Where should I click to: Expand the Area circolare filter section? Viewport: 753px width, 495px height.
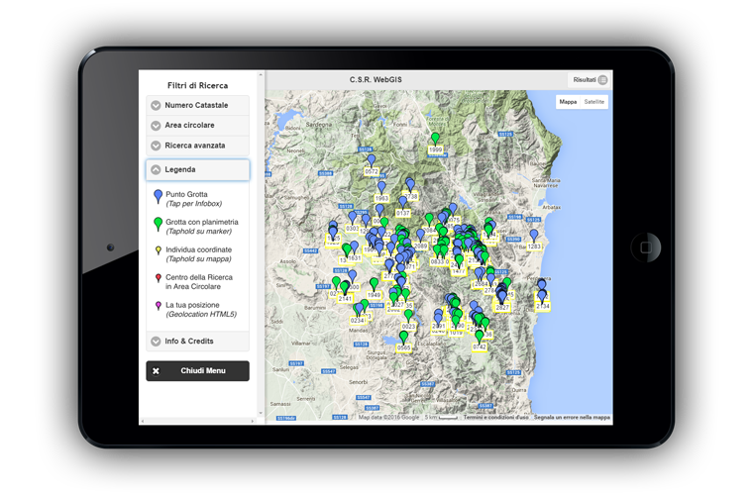197,125
